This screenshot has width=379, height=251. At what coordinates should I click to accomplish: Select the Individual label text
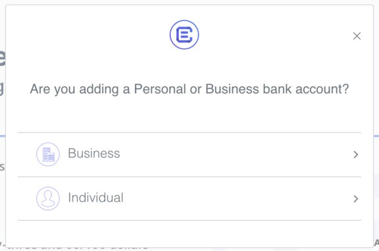point(95,198)
